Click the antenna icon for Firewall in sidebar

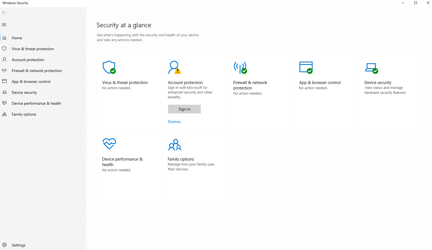[x=4, y=70]
